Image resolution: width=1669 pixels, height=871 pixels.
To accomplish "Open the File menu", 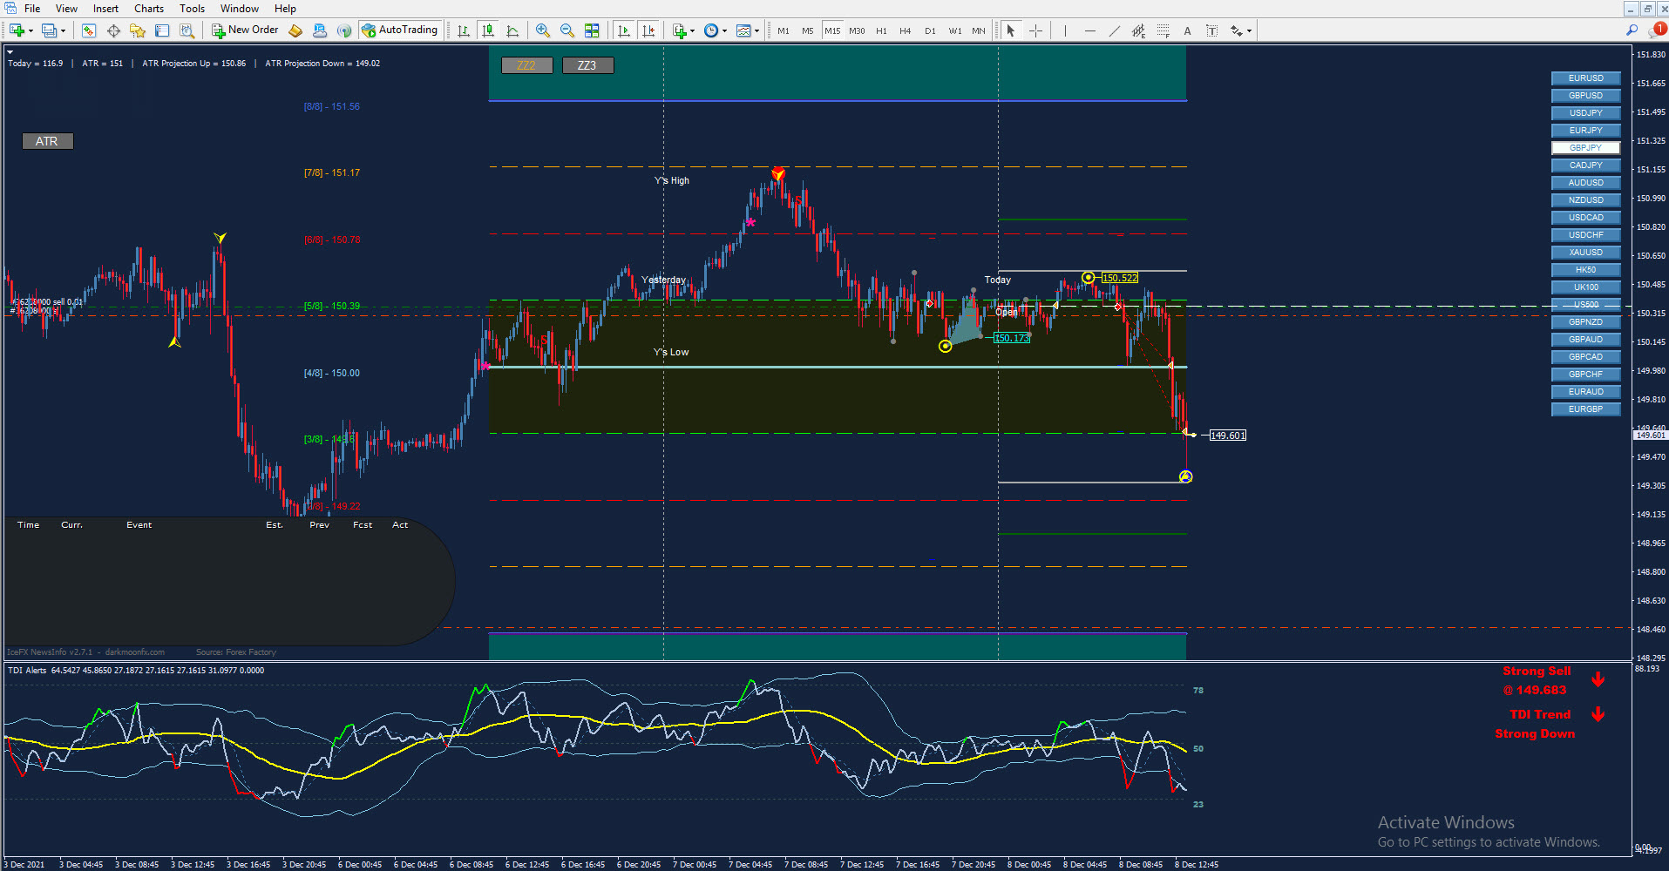I will tap(32, 9).
